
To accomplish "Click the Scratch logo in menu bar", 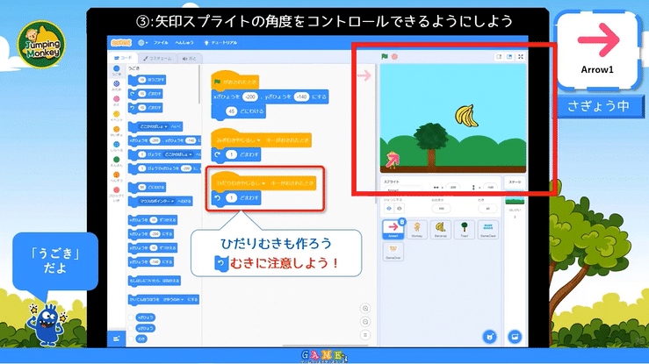I will point(121,43).
